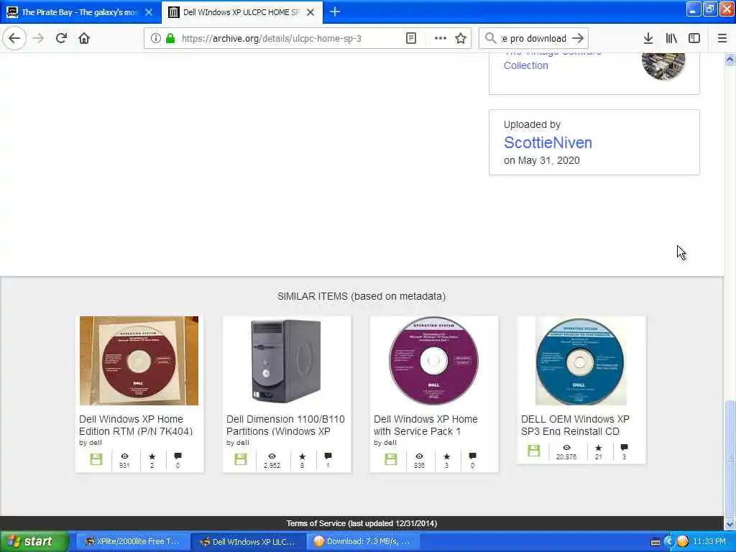Show site information icon in address bar
Screen dimensions: 736x552
pyautogui.click(x=155, y=39)
